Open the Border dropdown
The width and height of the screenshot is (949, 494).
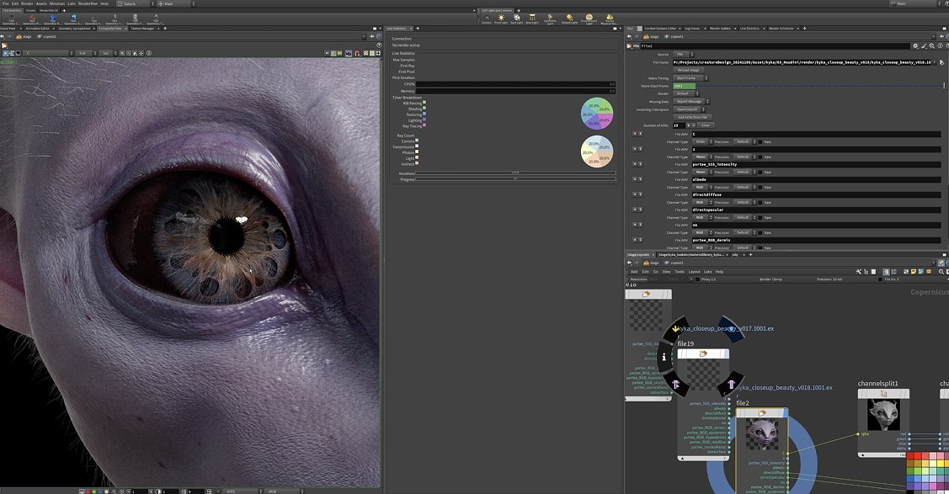(x=685, y=93)
